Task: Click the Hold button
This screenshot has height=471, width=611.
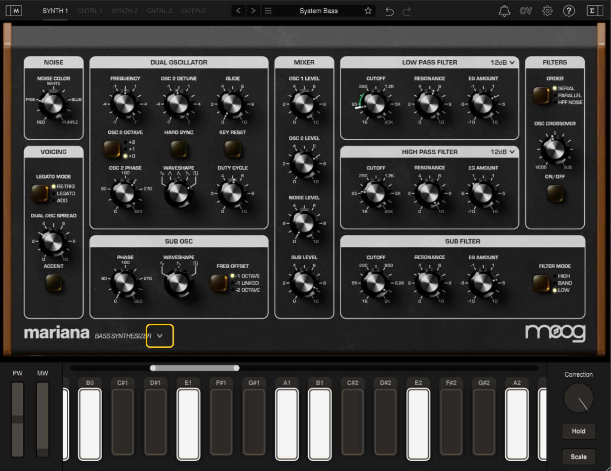Action: pyautogui.click(x=579, y=431)
